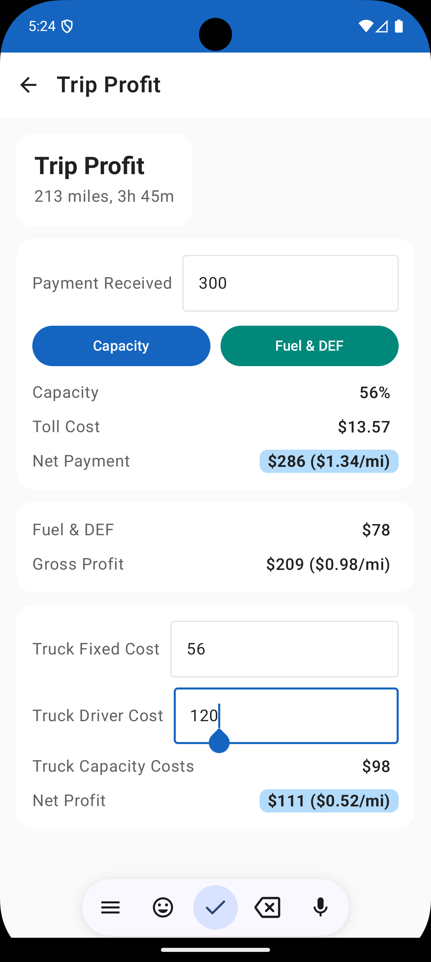This screenshot has width=431, height=962.
Task: Open the keyboard menu icon
Action: pyautogui.click(x=110, y=907)
